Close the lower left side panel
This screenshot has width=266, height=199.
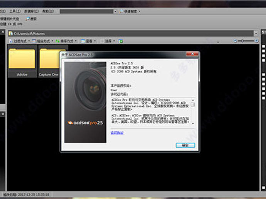coord(3,114)
